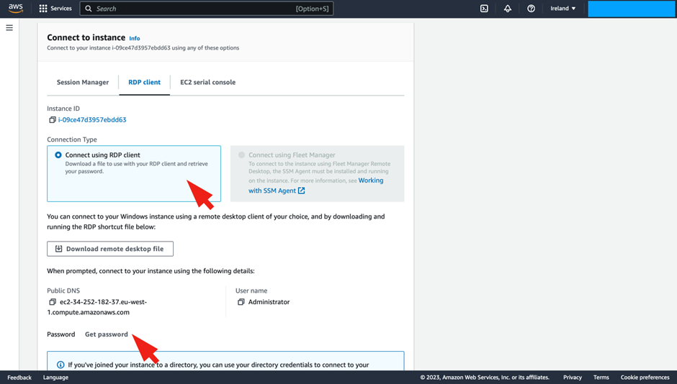Click into the top Search field

(x=207, y=9)
